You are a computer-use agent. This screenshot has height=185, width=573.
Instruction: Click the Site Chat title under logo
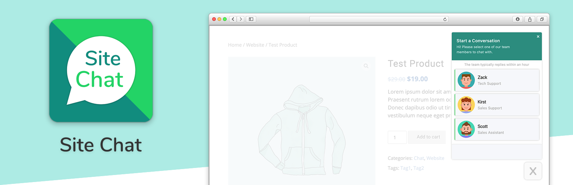click(x=101, y=145)
